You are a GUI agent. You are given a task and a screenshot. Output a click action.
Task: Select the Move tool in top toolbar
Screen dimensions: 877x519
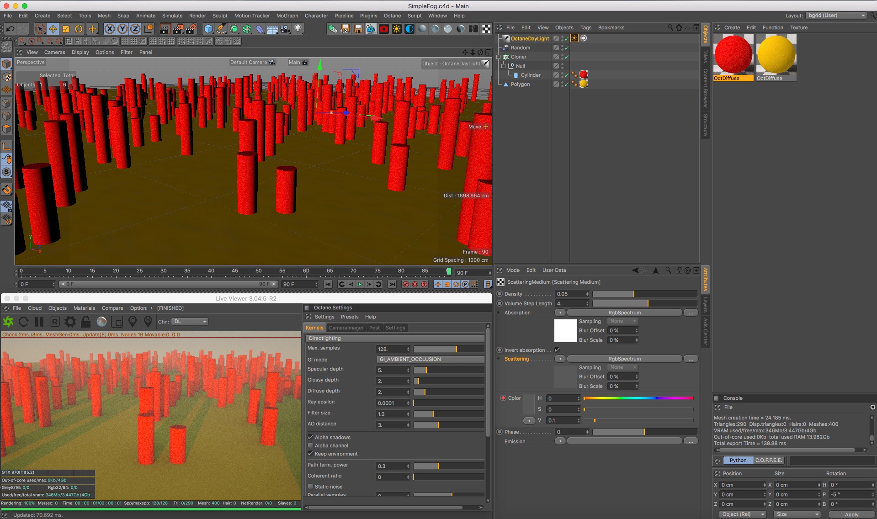(x=53, y=29)
